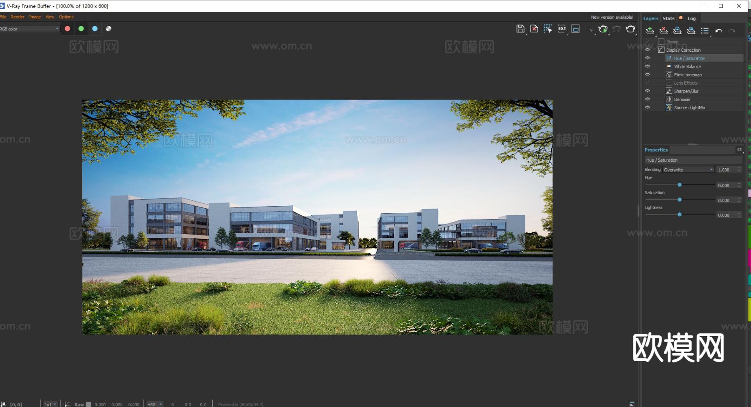751x407 pixels.
Task: Click the rendered building image
Action: click(x=317, y=217)
